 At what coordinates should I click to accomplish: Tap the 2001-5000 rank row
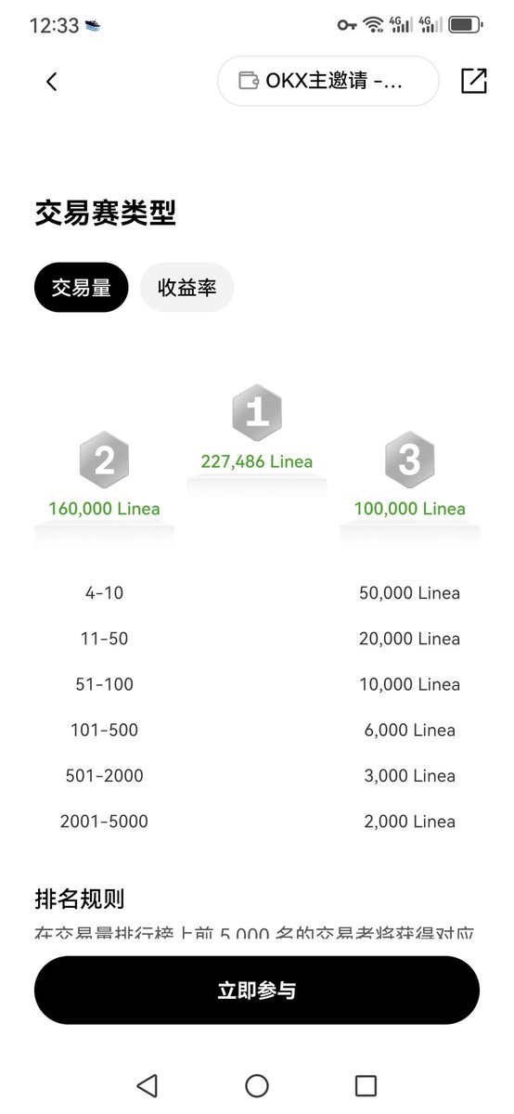point(257,821)
